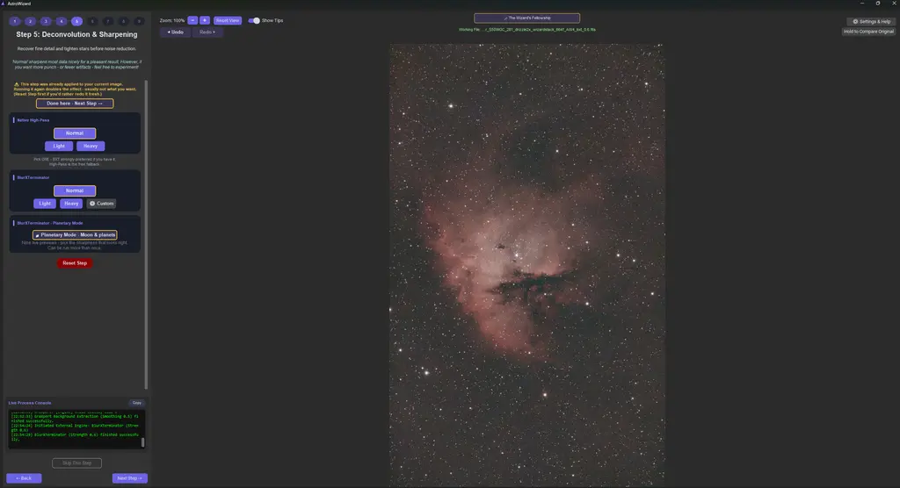
Task: Click the zoom in plus button
Action: pyautogui.click(x=204, y=20)
